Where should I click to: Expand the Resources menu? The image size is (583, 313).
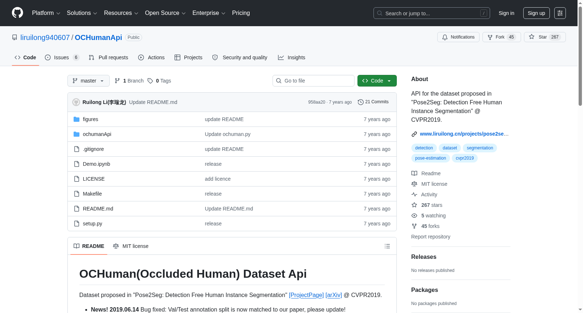pyautogui.click(x=121, y=13)
